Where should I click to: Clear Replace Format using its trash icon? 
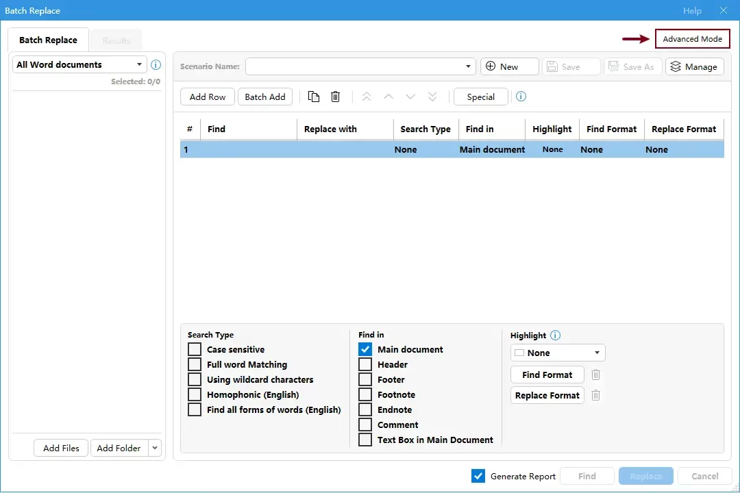(595, 395)
